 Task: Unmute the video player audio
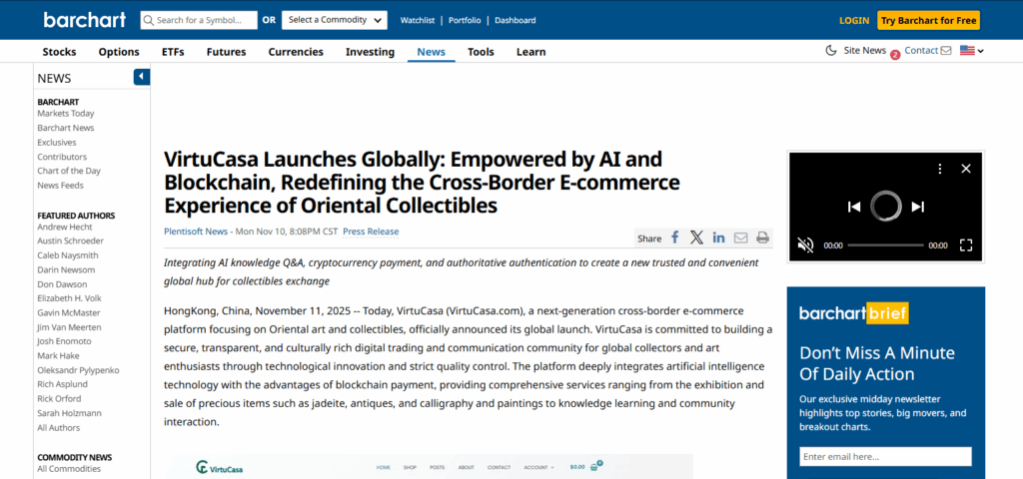coord(805,244)
